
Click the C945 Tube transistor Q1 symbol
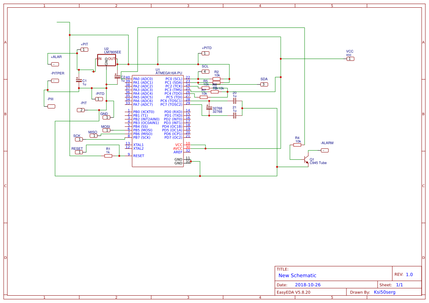[306, 160]
